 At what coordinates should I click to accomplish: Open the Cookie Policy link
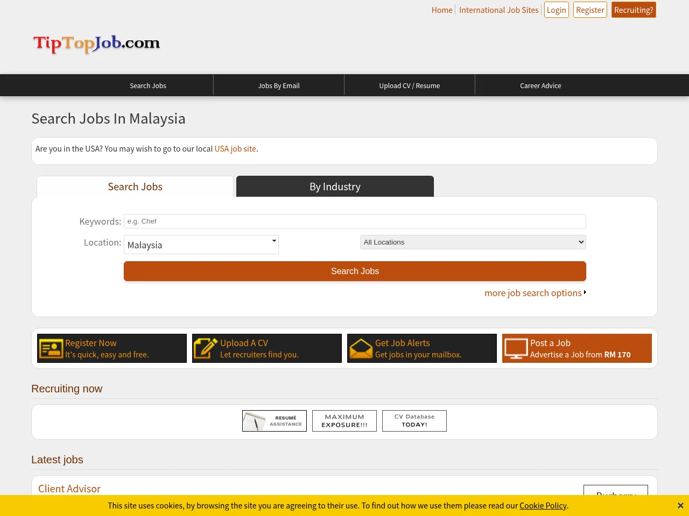543,506
